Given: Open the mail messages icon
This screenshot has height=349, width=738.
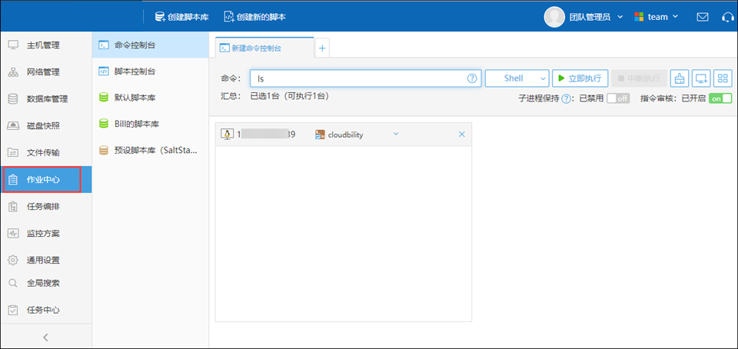Looking at the screenshot, I should coord(702,16).
